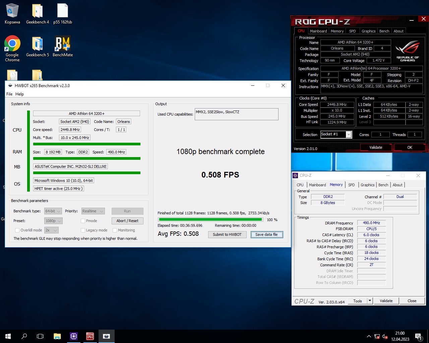429x343 pixels.
Task: Launch Google Chrome from desktop
Action: point(12,49)
